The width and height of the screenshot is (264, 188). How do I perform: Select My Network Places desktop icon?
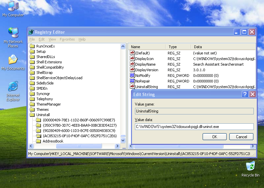(13, 37)
